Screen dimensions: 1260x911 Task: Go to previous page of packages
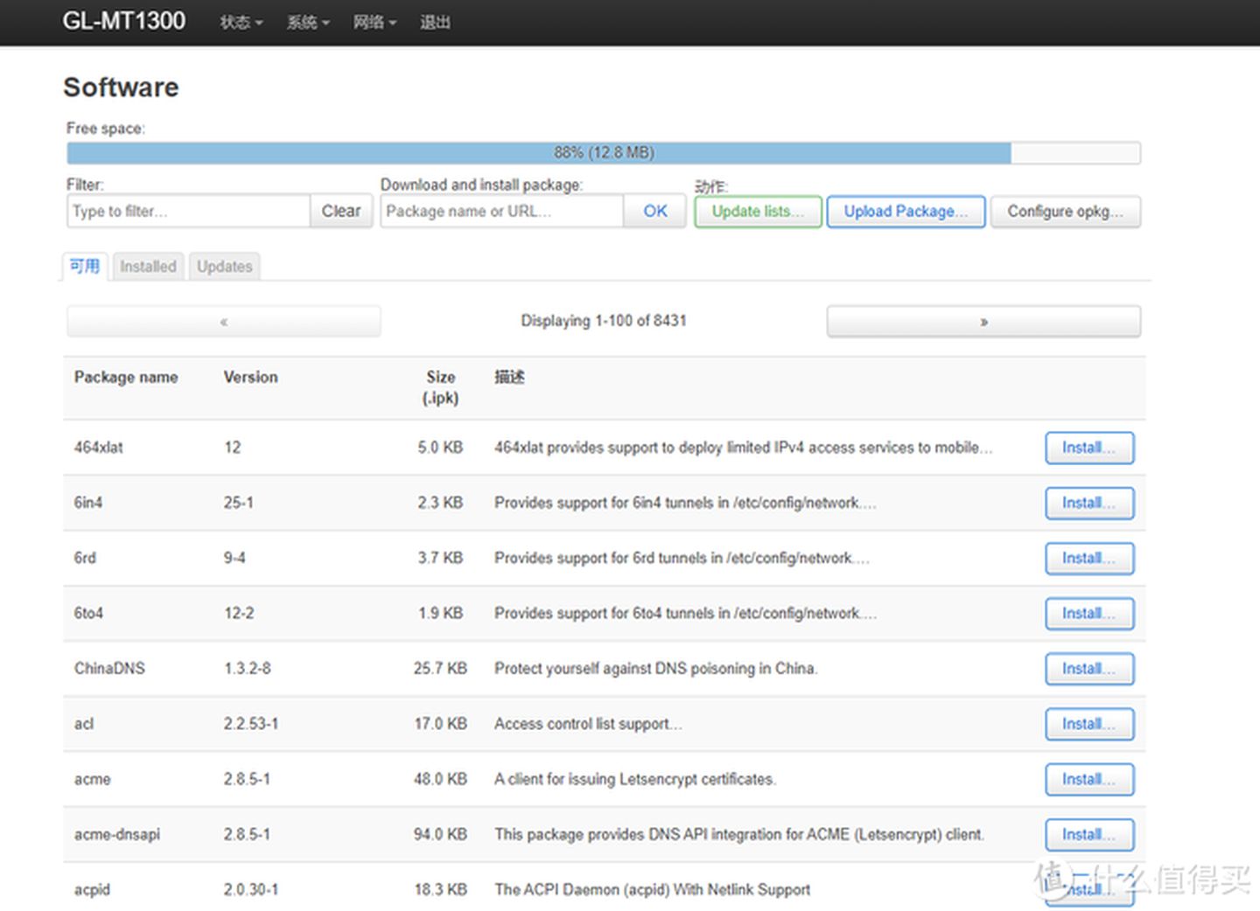pos(224,322)
